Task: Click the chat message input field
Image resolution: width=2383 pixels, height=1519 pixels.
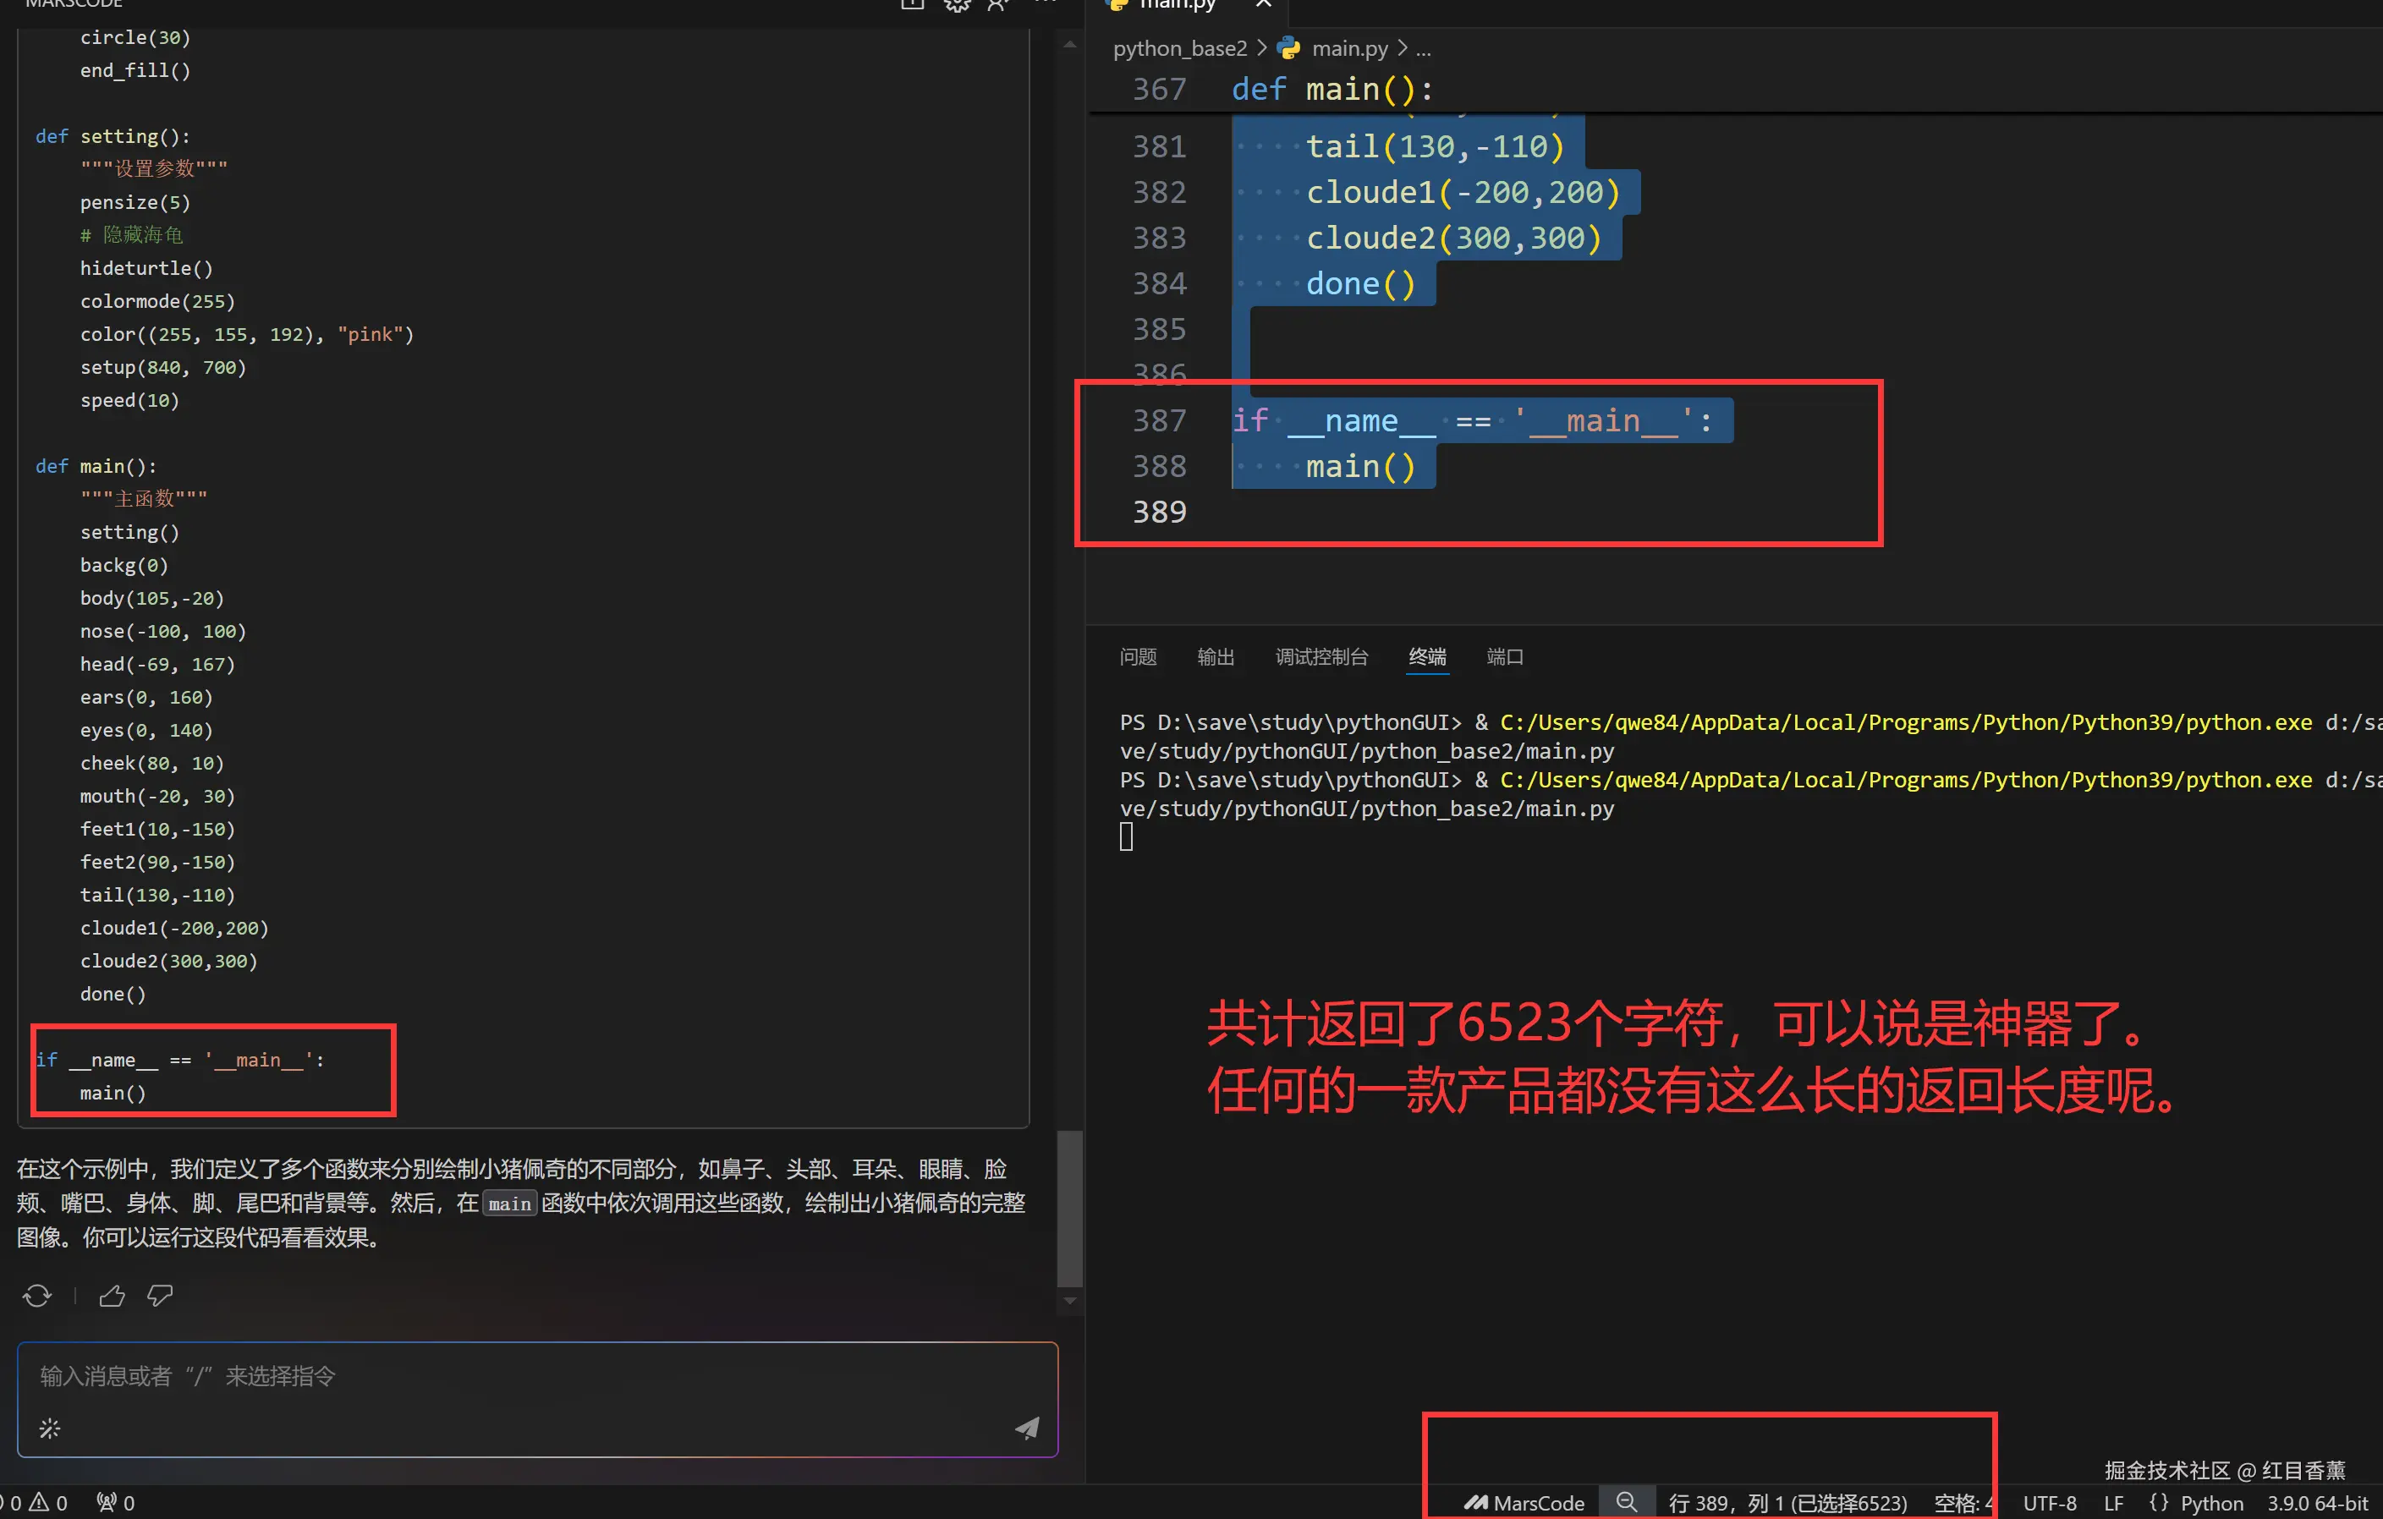Action: (x=535, y=1377)
